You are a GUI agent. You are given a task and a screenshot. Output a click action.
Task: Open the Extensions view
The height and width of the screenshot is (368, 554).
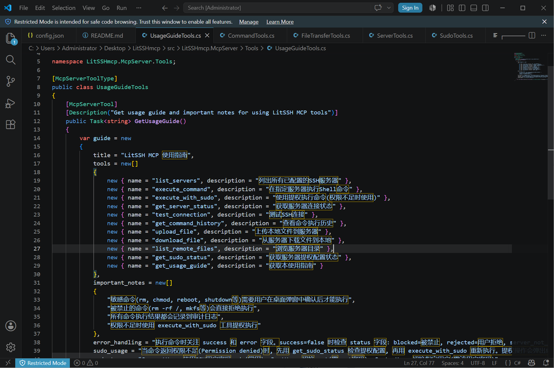point(11,124)
